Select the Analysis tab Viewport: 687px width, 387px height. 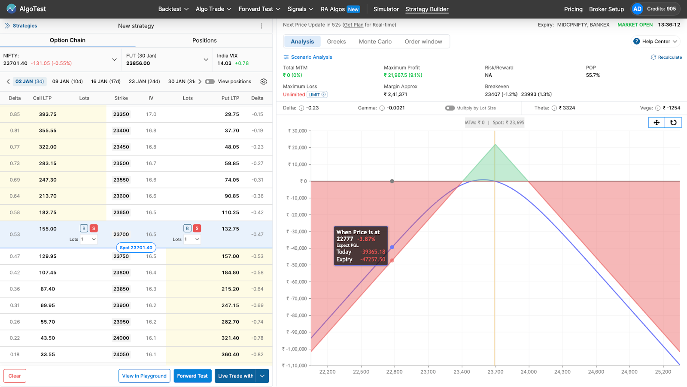(302, 42)
